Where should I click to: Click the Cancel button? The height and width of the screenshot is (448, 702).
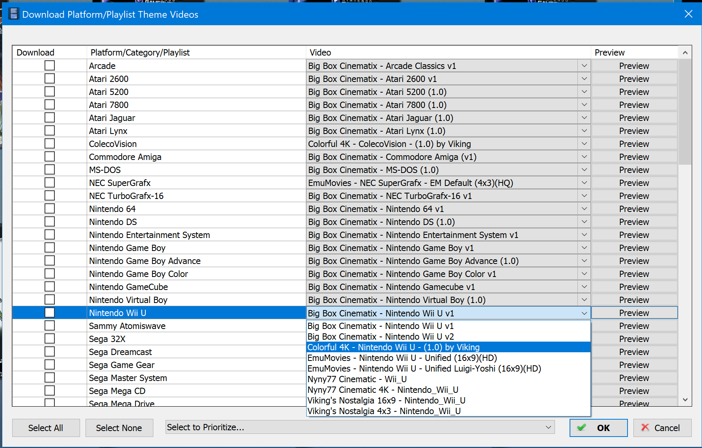[662, 428]
